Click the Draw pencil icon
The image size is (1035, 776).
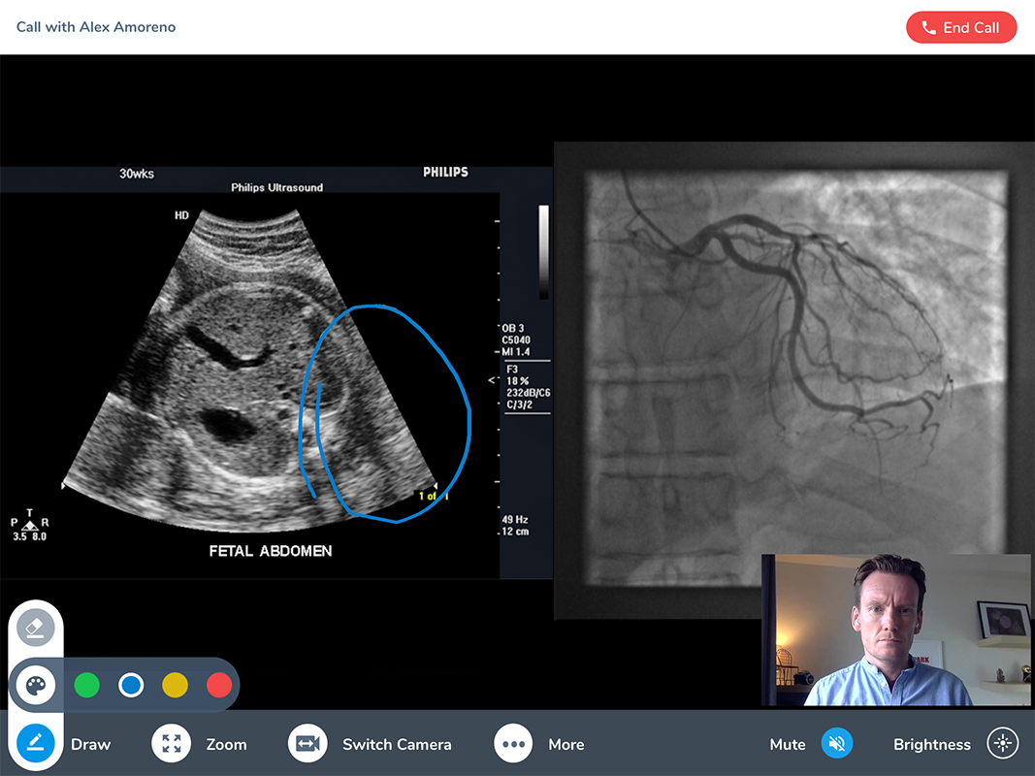tap(36, 744)
